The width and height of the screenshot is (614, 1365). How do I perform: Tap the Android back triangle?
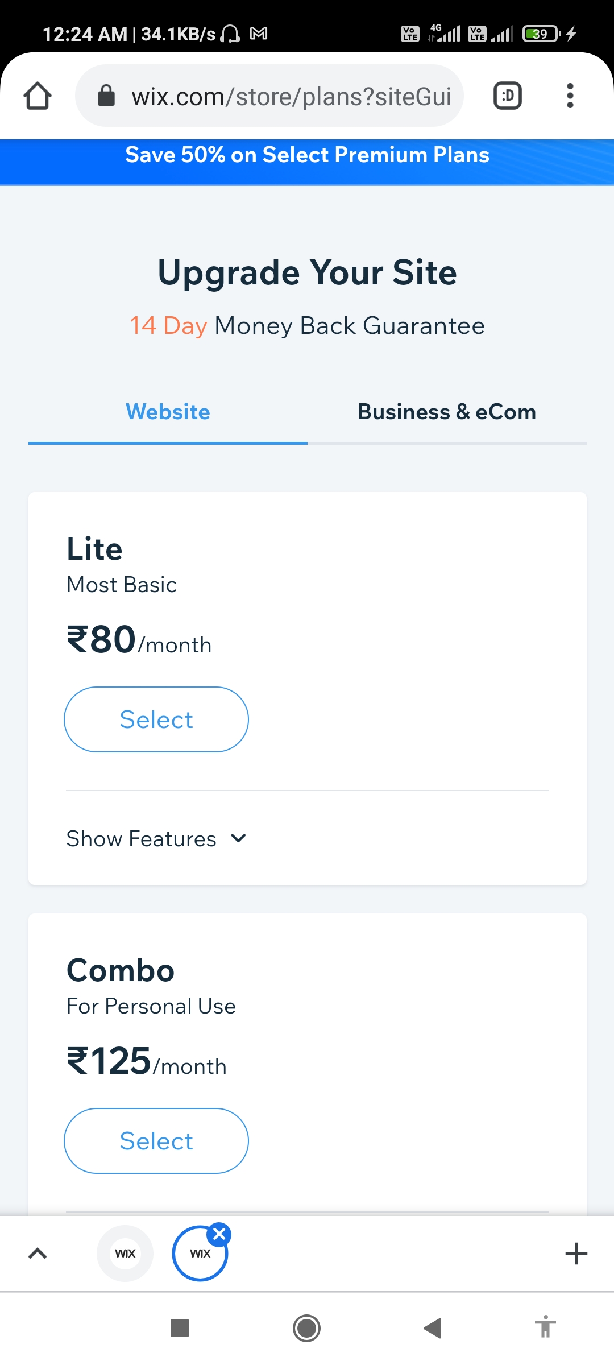[x=433, y=1328]
